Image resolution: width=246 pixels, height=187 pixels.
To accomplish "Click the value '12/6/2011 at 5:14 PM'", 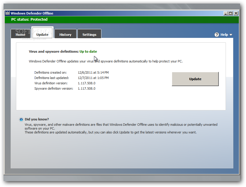I will click(x=93, y=72).
